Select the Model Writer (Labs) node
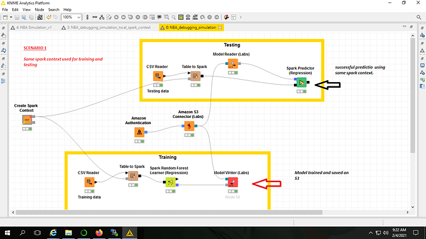 click(x=233, y=182)
